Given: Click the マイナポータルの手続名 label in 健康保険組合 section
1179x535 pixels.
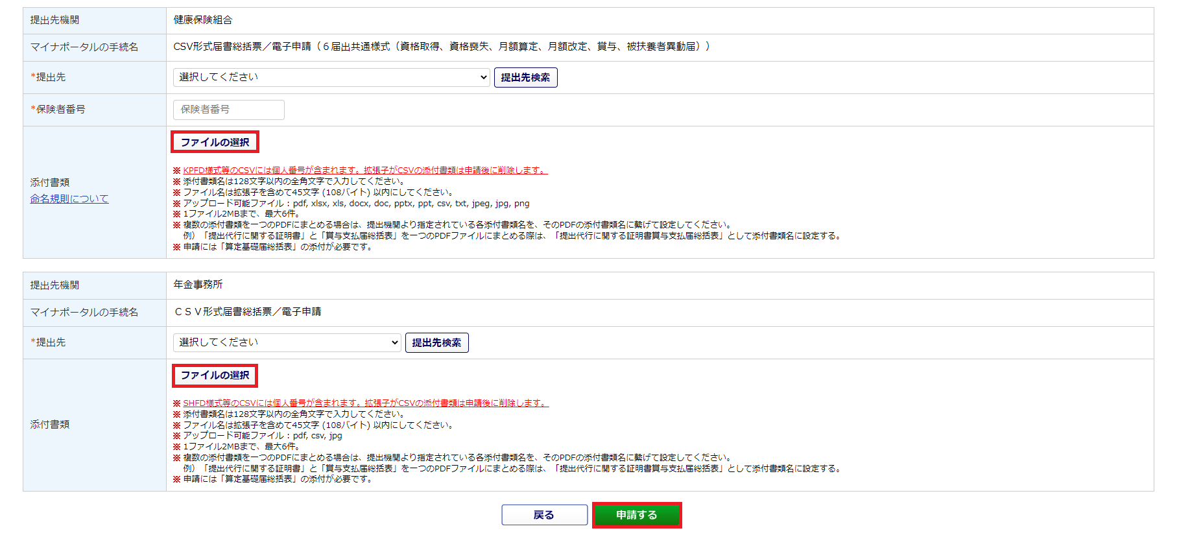Looking at the screenshot, I should (84, 47).
